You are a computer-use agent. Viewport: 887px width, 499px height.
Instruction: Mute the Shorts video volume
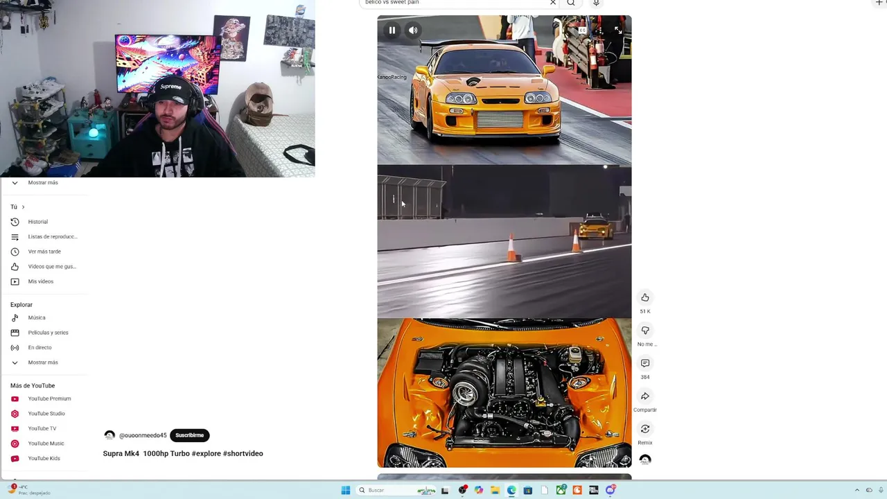pos(413,30)
